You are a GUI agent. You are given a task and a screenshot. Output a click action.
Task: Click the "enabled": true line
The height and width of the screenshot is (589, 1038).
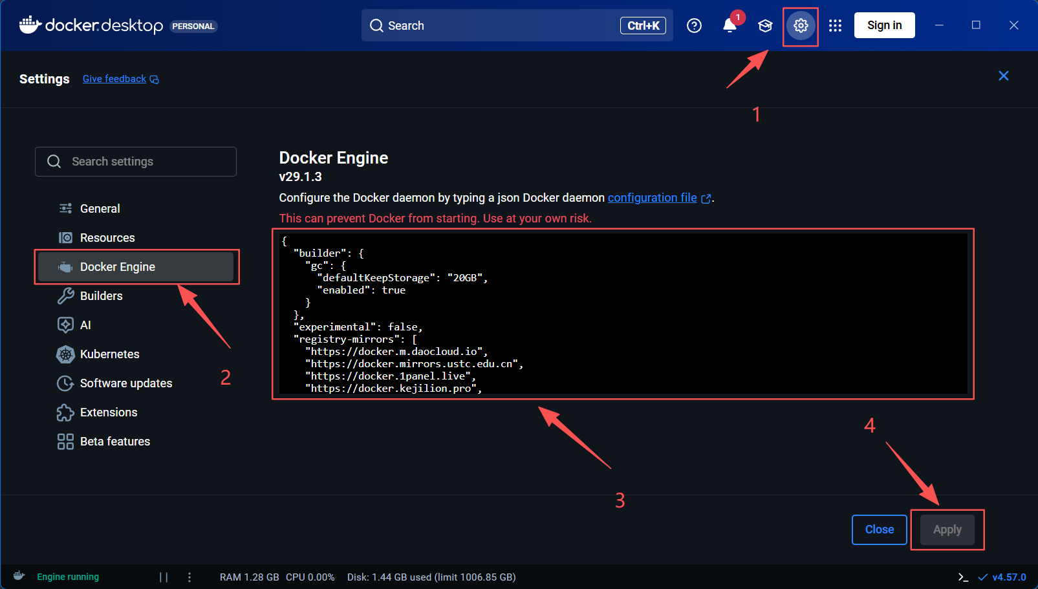(x=361, y=290)
